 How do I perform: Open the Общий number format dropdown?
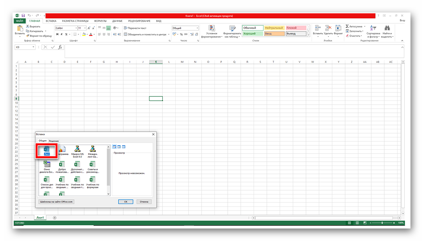tap(197, 28)
